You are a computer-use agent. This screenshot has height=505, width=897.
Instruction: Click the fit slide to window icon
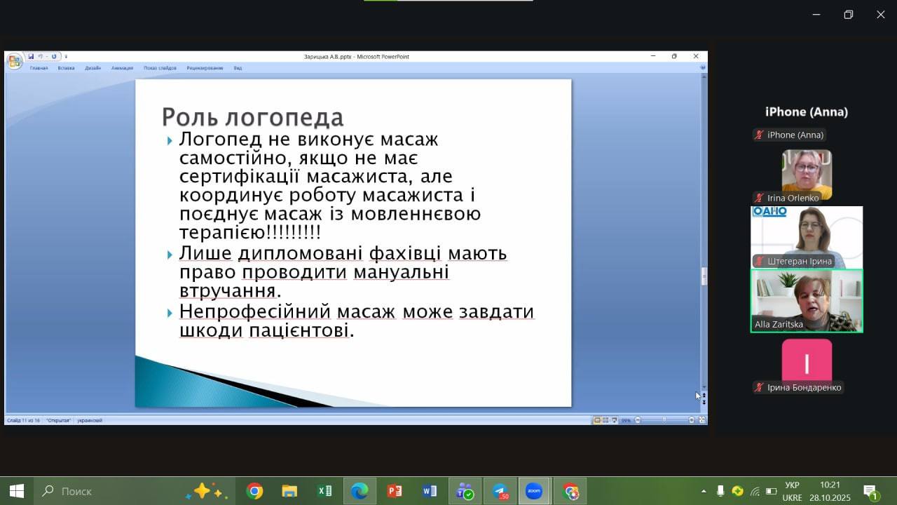[701, 420]
